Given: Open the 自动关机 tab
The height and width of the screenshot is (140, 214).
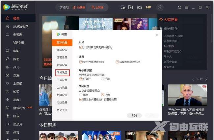Looking at the screenshot, I should [x=62, y=110].
